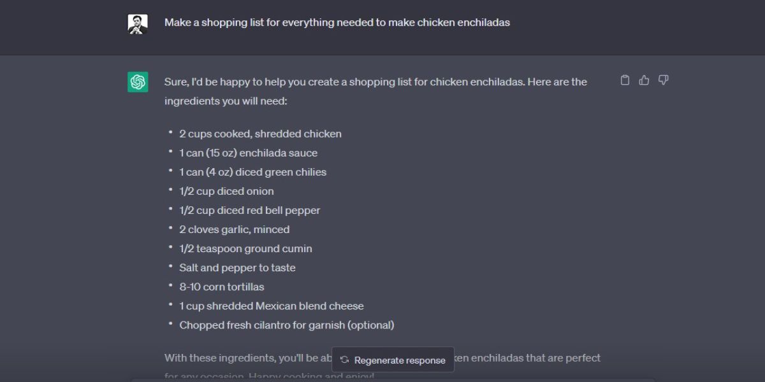765x382 pixels.
Task: Click the "Sure, I'd be happy to help" paragraph
Action: coord(375,91)
